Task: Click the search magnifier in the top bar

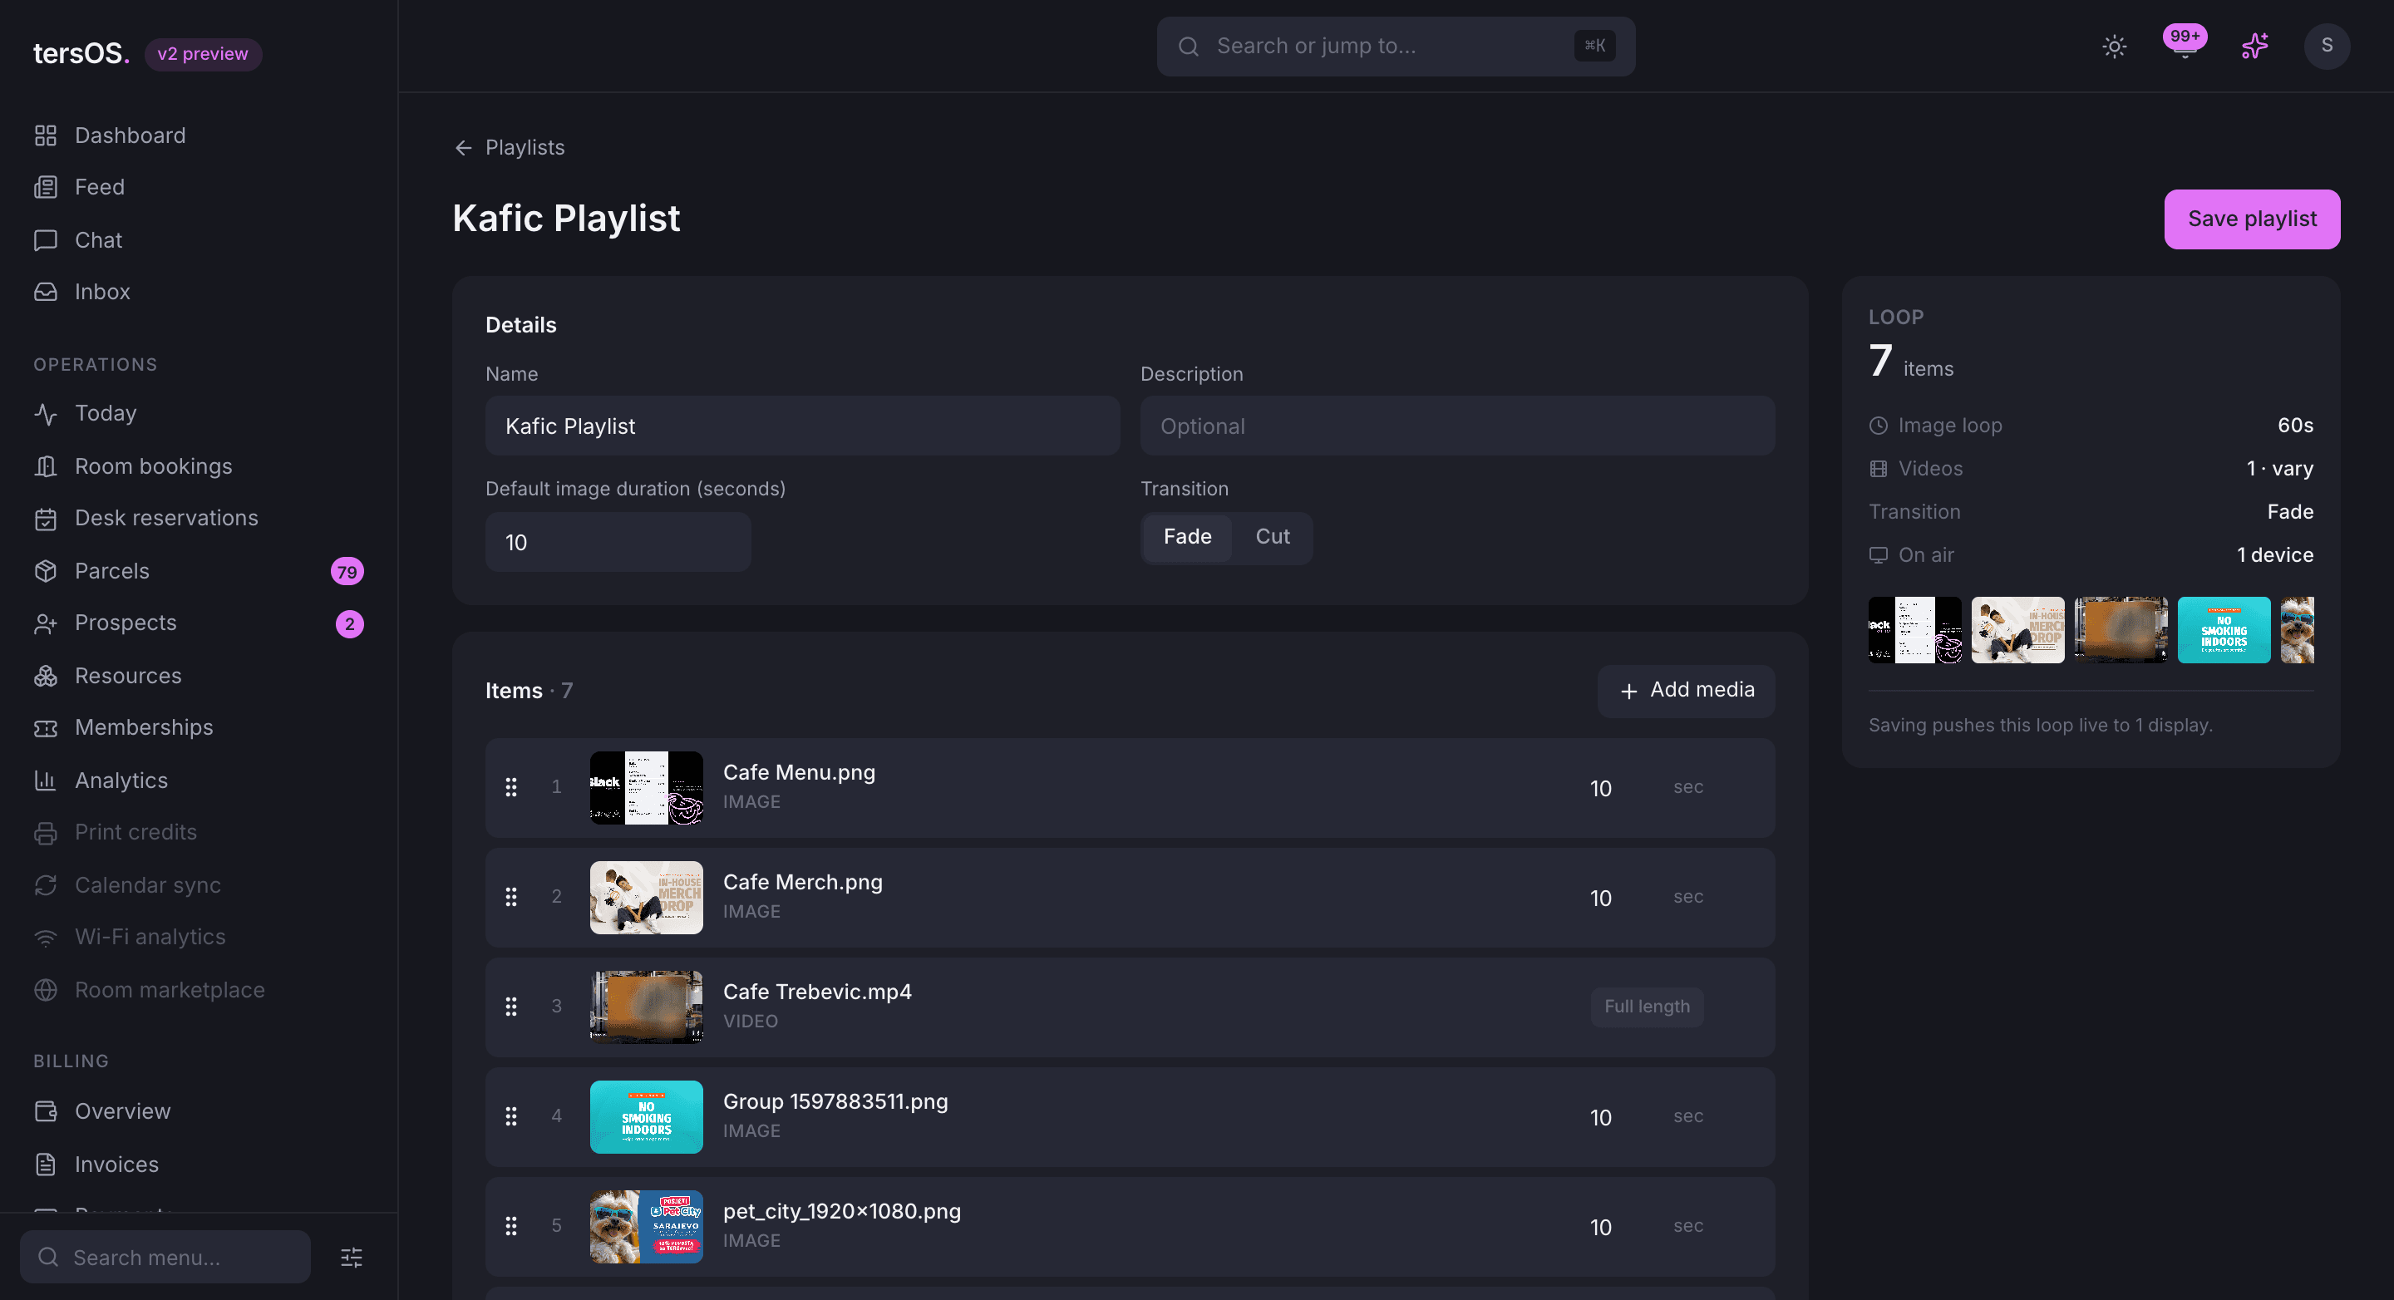Action: 1188,47
